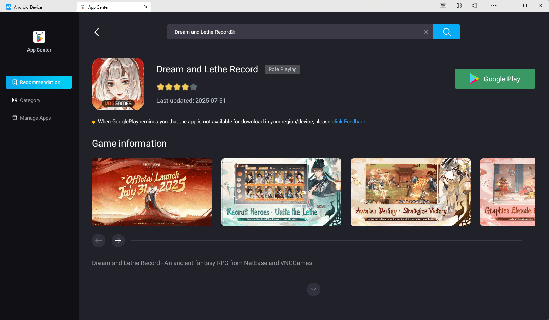This screenshot has width=549, height=320.
Task: Clear the search field with X icon
Action: tap(425, 32)
